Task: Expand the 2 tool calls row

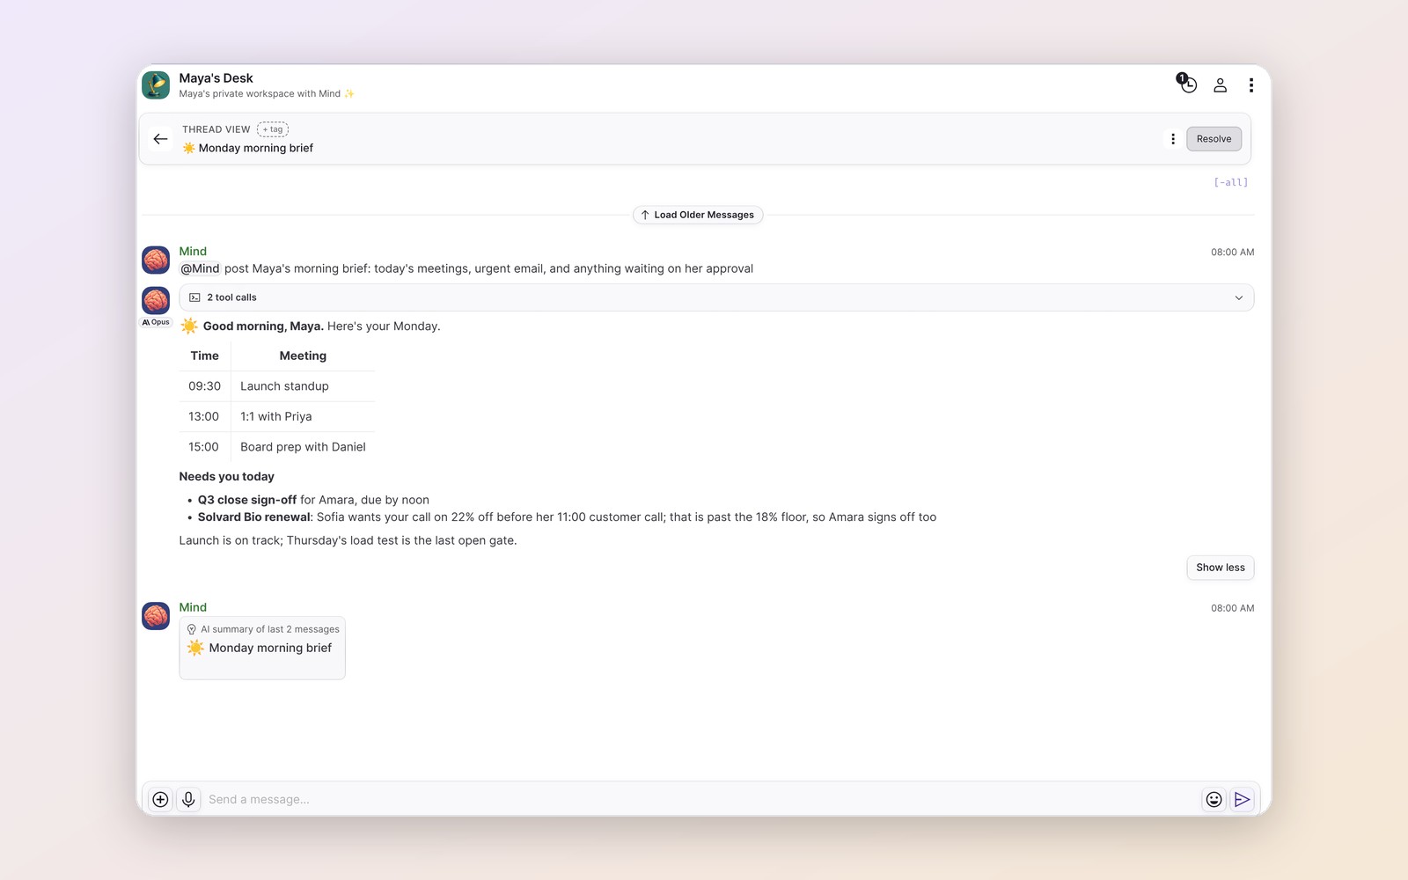Action: pyautogui.click(x=716, y=297)
